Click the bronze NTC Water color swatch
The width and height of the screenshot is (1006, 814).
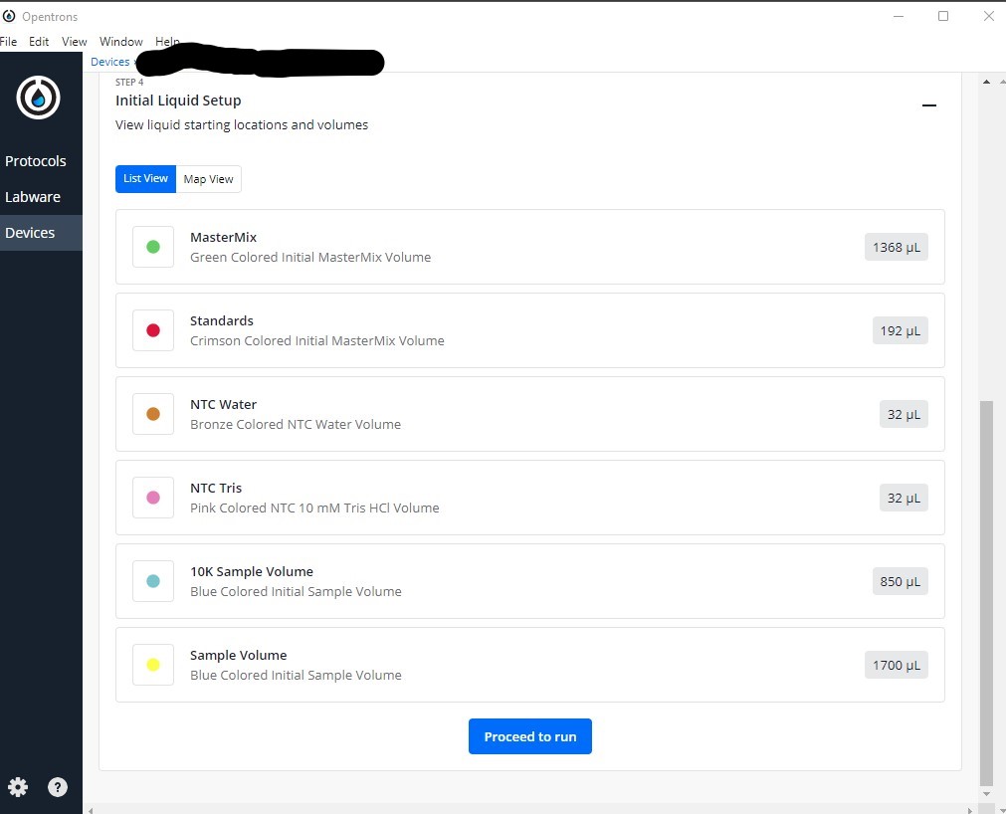pyautogui.click(x=152, y=414)
